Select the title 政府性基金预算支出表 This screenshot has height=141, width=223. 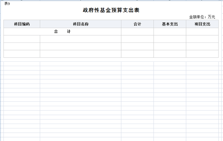point(111,10)
